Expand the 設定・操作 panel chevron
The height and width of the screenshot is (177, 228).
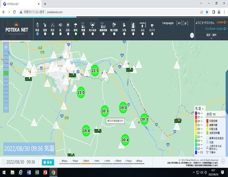click(211, 38)
